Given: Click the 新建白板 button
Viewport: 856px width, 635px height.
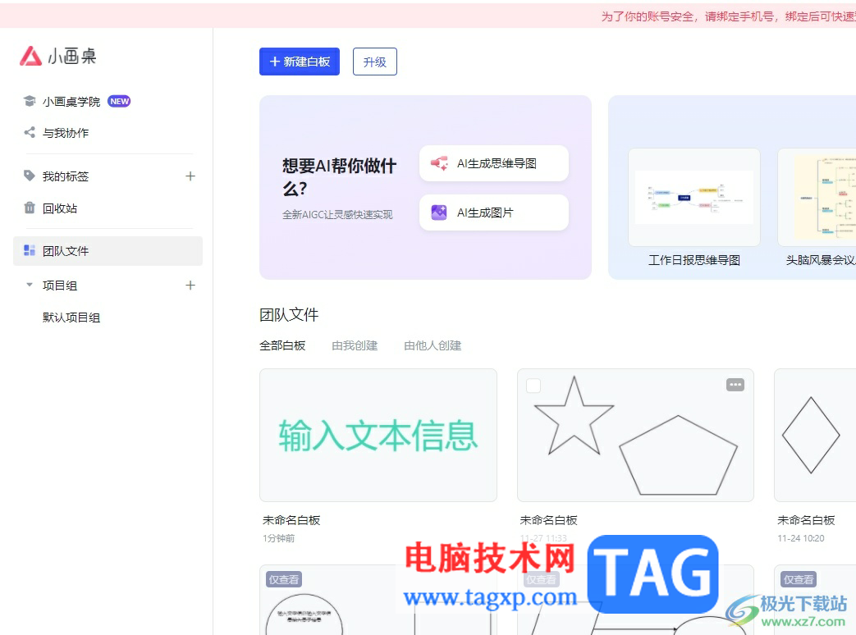Looking at the screenshot, I should 300,62.
